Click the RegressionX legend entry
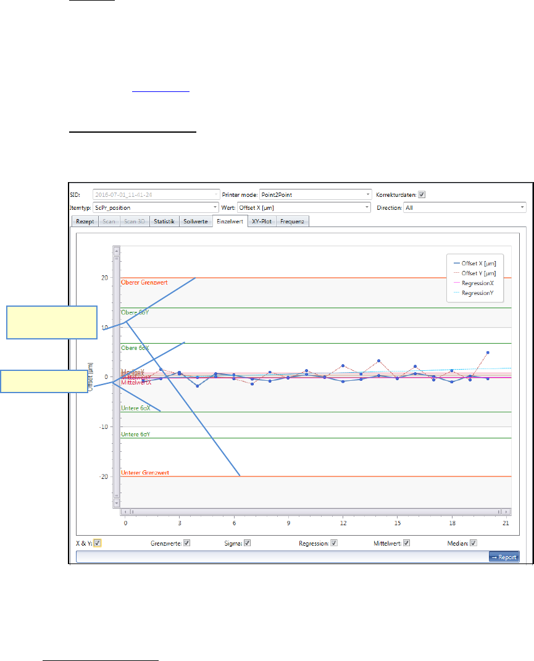Screen dimensions: 534x661 click(474, 283)
